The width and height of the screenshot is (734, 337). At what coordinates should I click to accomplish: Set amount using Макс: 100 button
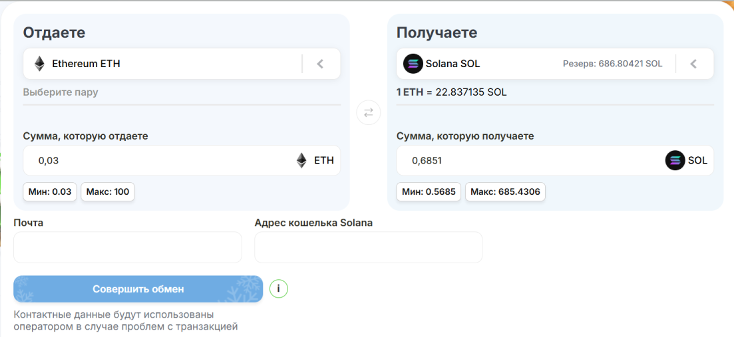coord(108,192)
